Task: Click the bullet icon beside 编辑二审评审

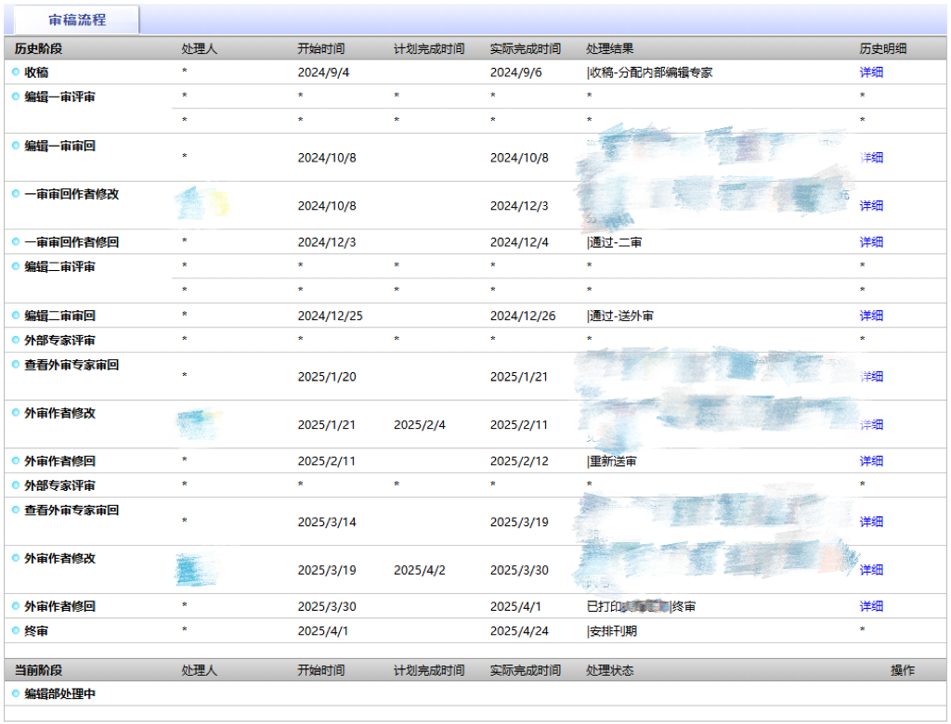Action: (x=16, y=267)
